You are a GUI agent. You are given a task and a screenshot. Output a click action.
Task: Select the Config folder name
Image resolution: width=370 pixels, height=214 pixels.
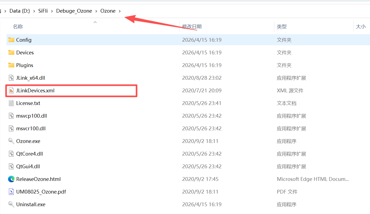click(x=24, y=40)
